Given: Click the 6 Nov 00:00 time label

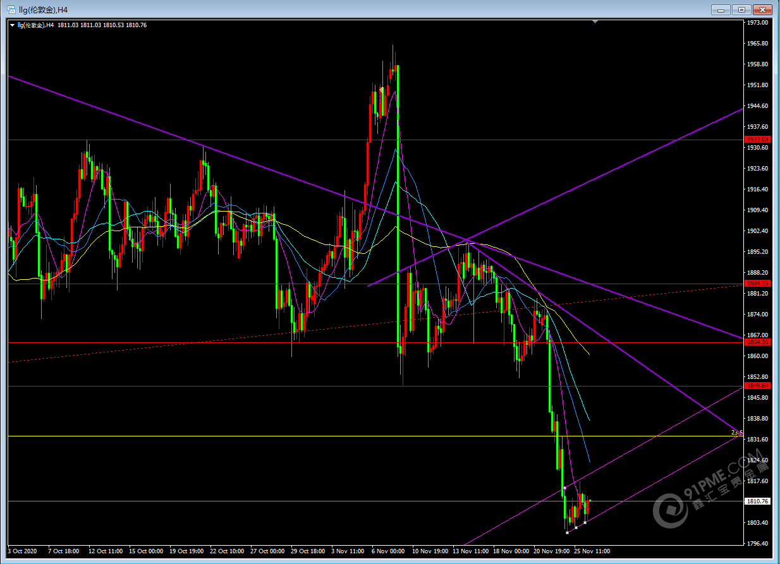Looking at the screenshot, I should point(388,551).
